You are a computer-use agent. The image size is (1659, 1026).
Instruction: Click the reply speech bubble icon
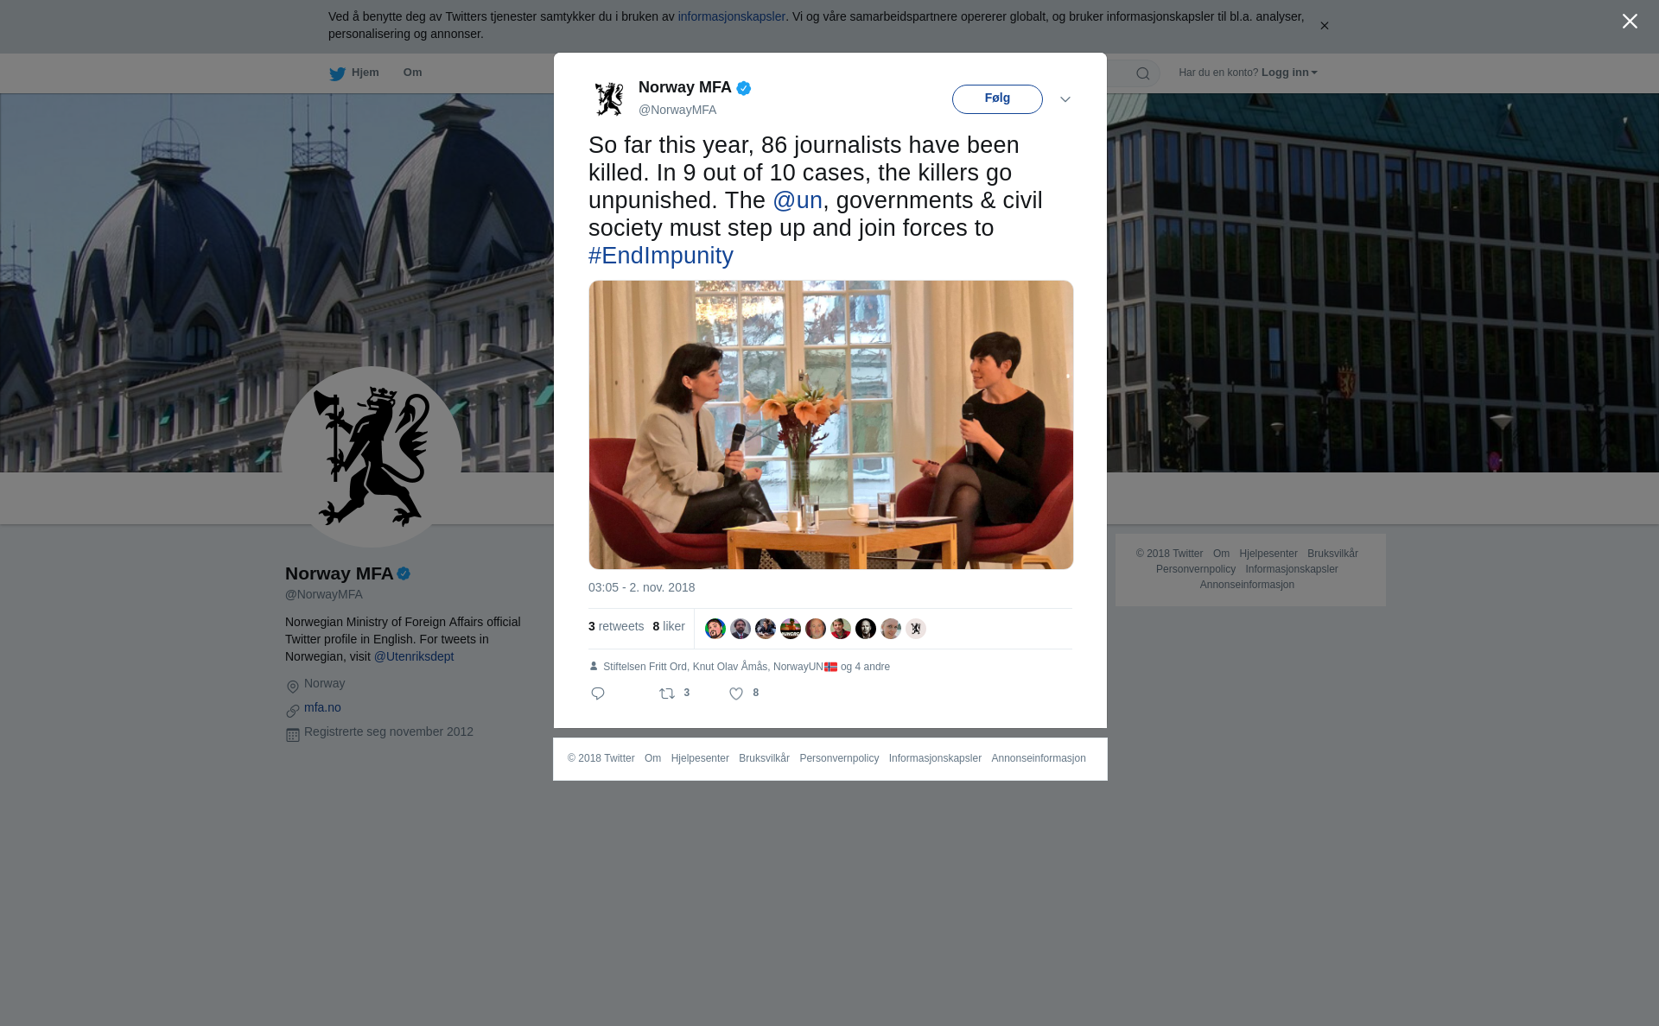click(598, 693)
